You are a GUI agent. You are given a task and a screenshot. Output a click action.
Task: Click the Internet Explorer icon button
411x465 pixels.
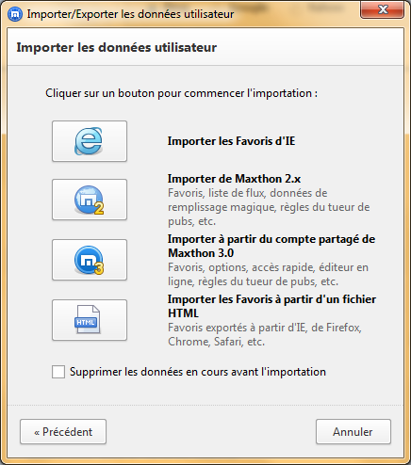coord(90,141)
